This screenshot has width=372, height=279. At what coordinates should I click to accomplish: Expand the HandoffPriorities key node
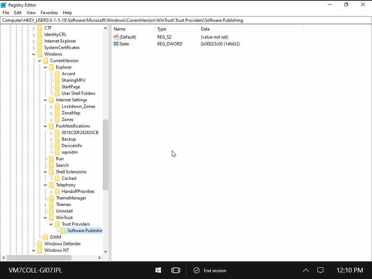[51, 192]
